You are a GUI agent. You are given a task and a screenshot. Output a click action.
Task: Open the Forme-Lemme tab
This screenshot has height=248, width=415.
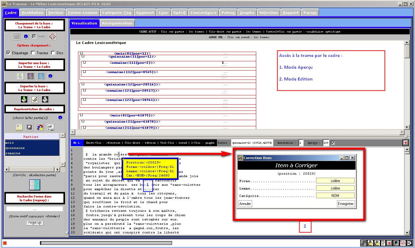coord(83,13)
